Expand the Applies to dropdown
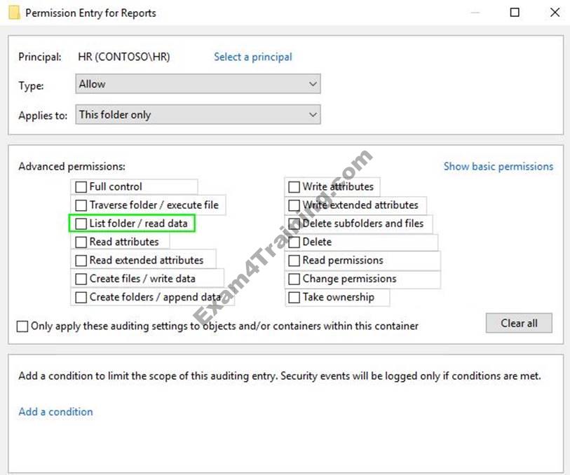Screen dimensions: 570x475 coord(198,115)
